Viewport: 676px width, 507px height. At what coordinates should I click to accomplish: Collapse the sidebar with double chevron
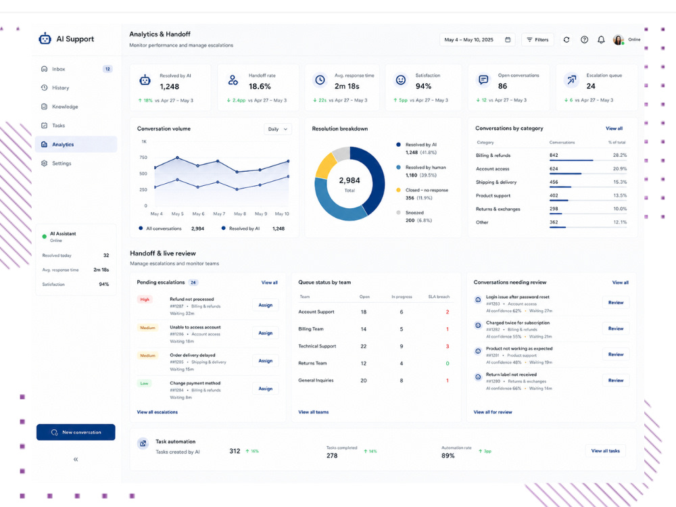(76, 460)
